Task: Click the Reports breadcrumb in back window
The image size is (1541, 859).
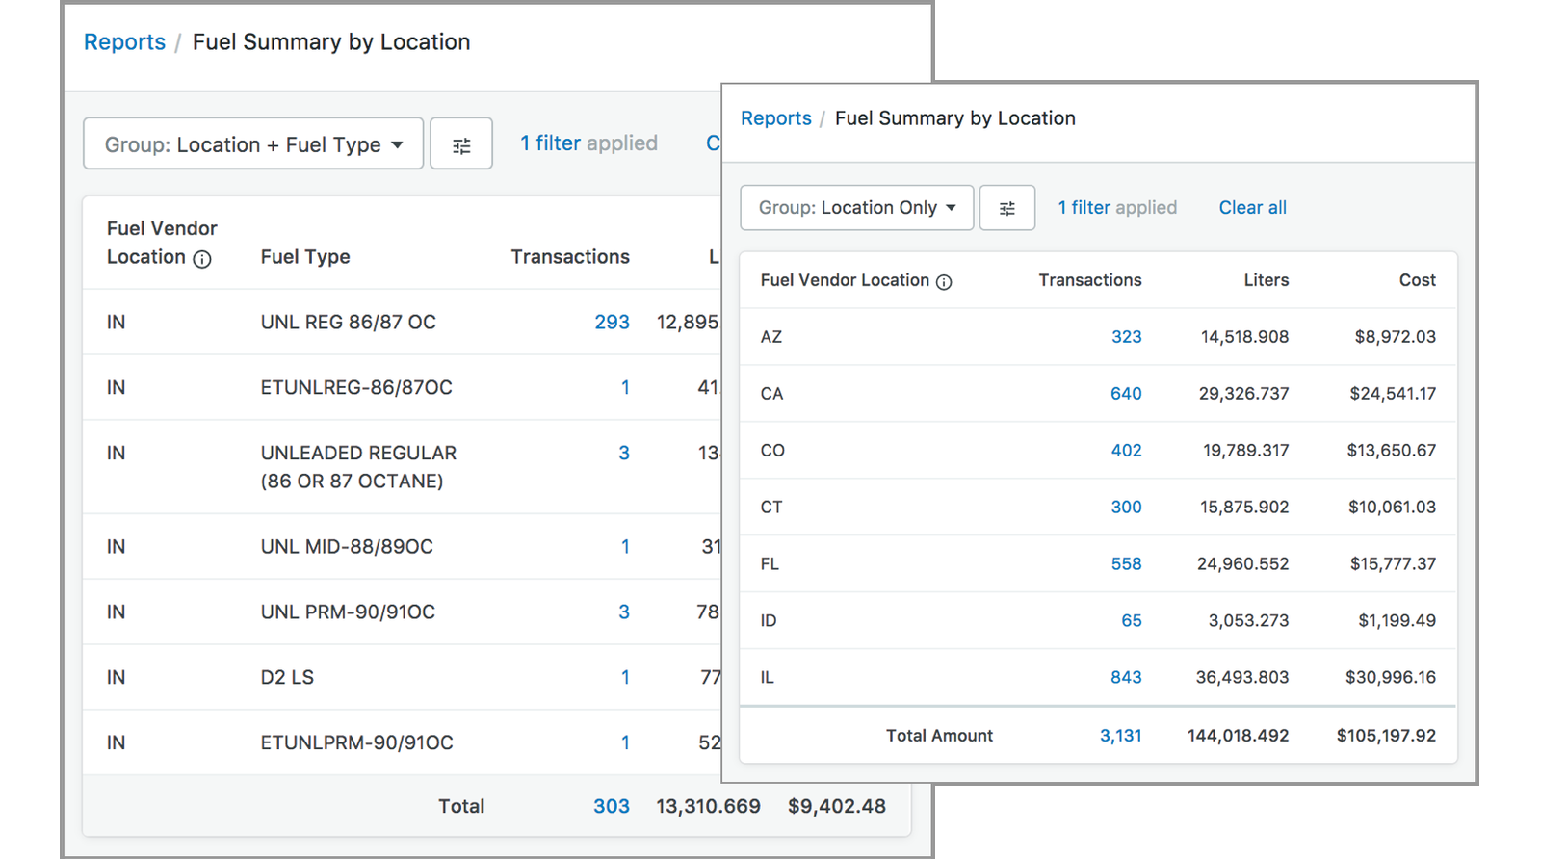Action: (x=124, y=42)
